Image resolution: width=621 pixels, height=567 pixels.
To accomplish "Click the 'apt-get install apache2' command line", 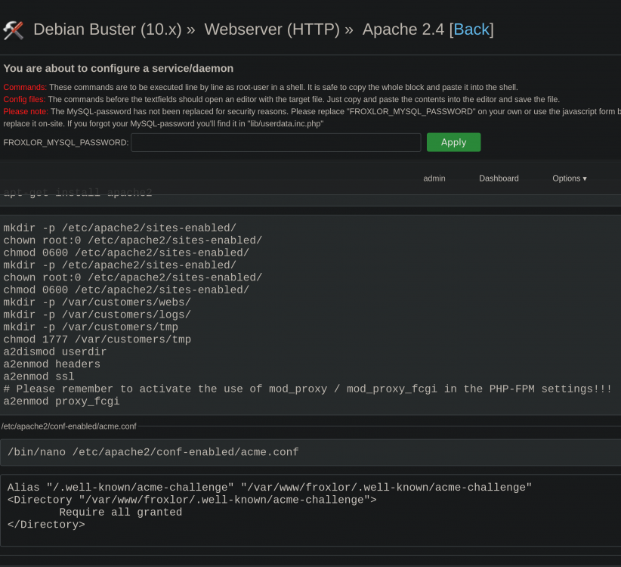I will coord(78,193).
